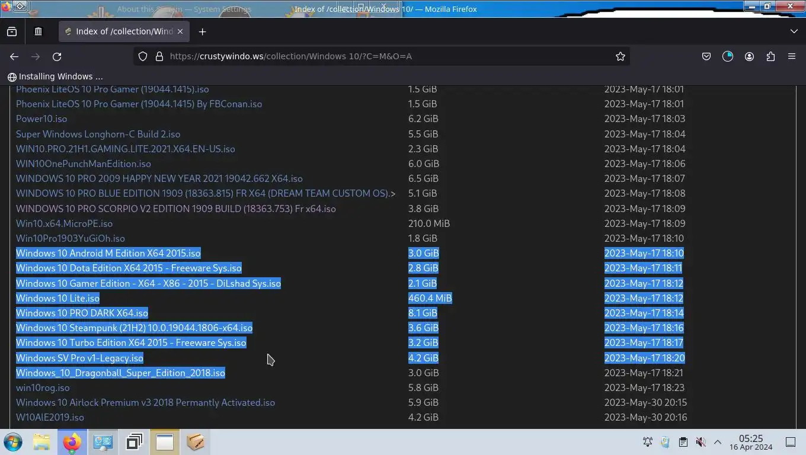Open Firefox View
The height and width of the screenshot is (455, 806).
tap(12, 31)
